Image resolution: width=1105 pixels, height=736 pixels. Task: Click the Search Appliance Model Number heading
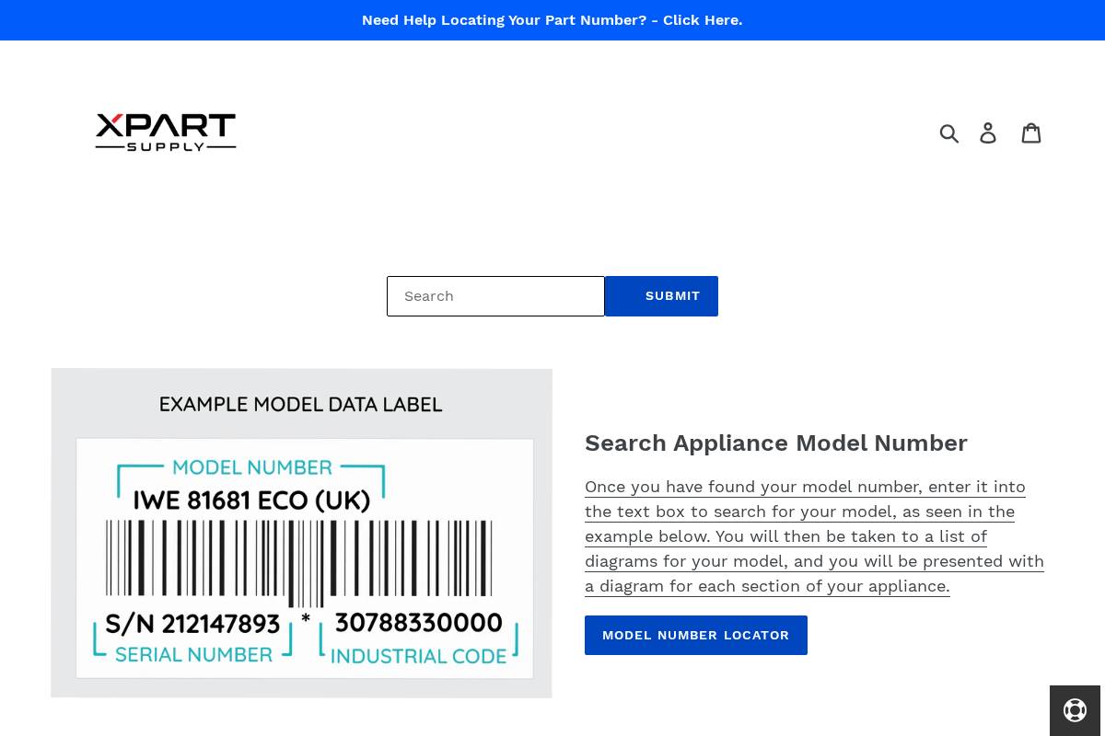pos(776,443)
